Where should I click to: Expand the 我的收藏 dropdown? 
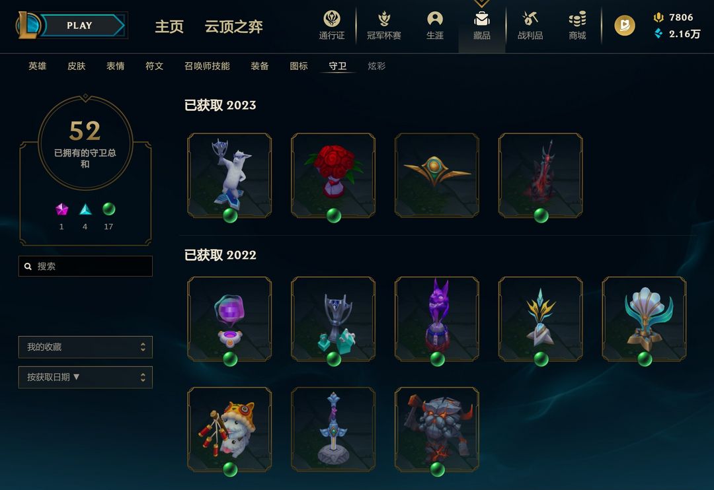coord(85,347)
